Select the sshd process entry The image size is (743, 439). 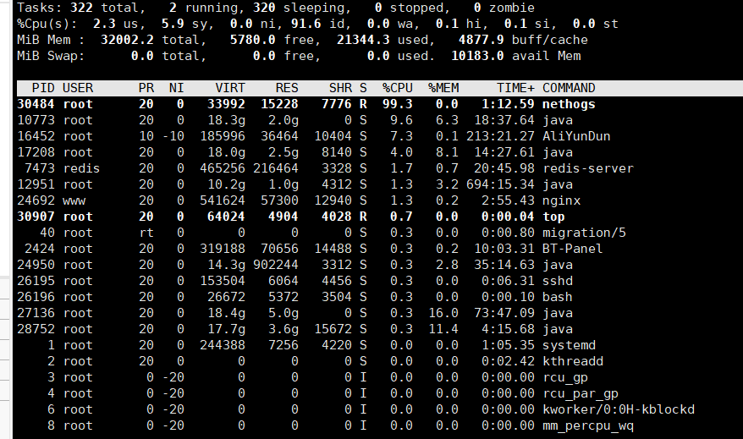click(558, 281)
